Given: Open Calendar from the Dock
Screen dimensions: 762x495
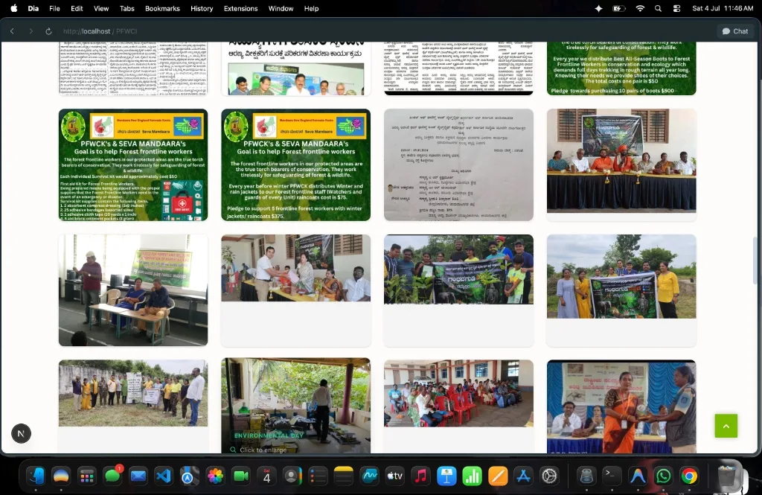Looking at the screenshot, I should click(x=267, y=476).
